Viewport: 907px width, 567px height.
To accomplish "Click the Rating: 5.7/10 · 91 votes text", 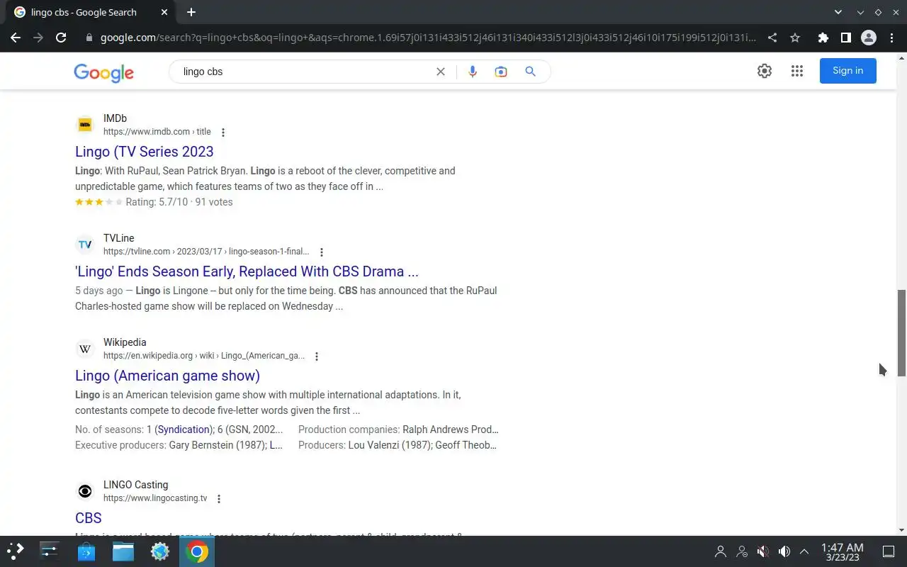I will click(179, 202).
